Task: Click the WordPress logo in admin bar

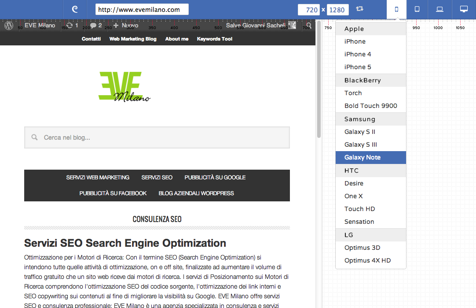Action: 9,26
